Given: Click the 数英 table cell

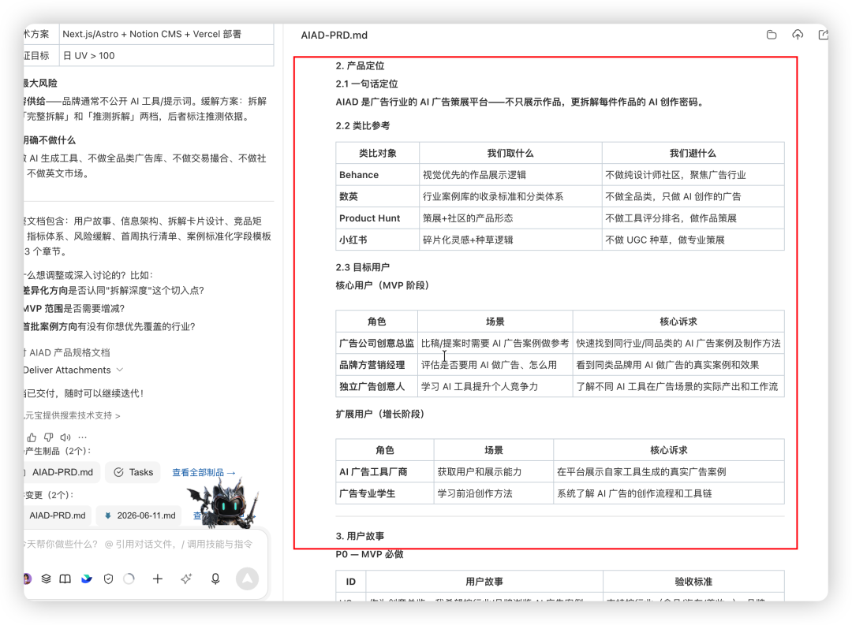Looking at the screenshot, I should [x=378, y=196].
